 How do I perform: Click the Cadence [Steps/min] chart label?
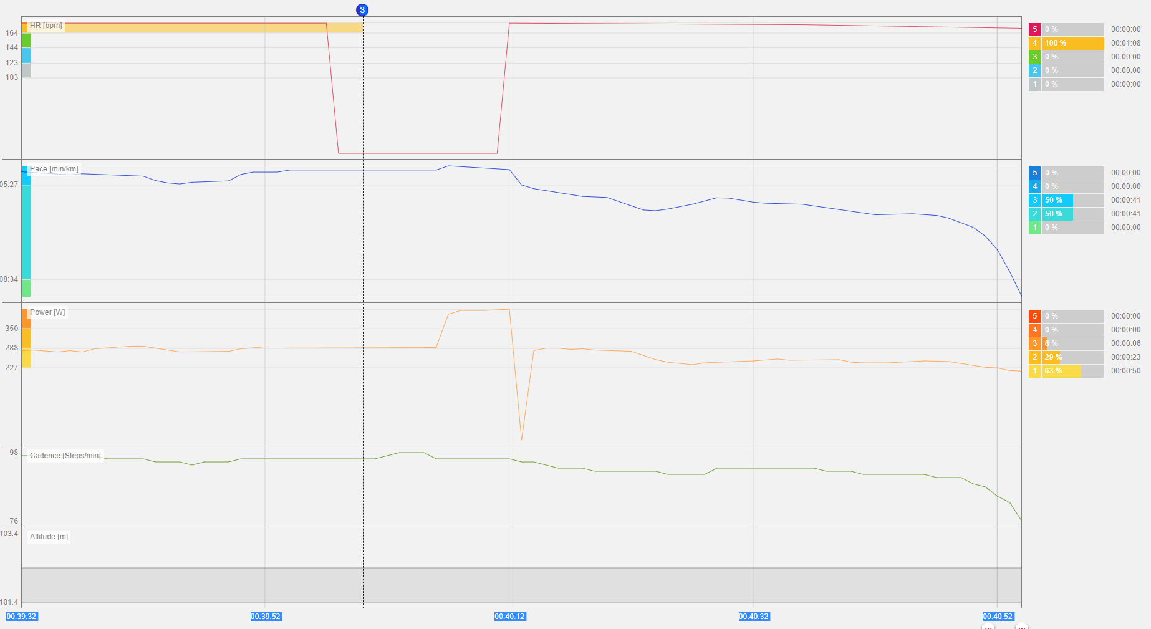[65, 456]
